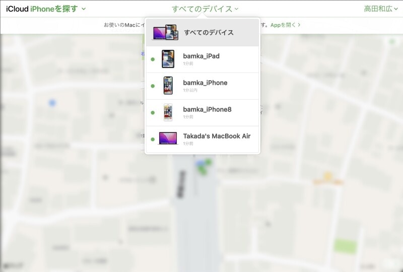Select the highlighted すべてのデバイス list row
The height and width of the screenshot is (272, 403).
(x=209, y=33)
